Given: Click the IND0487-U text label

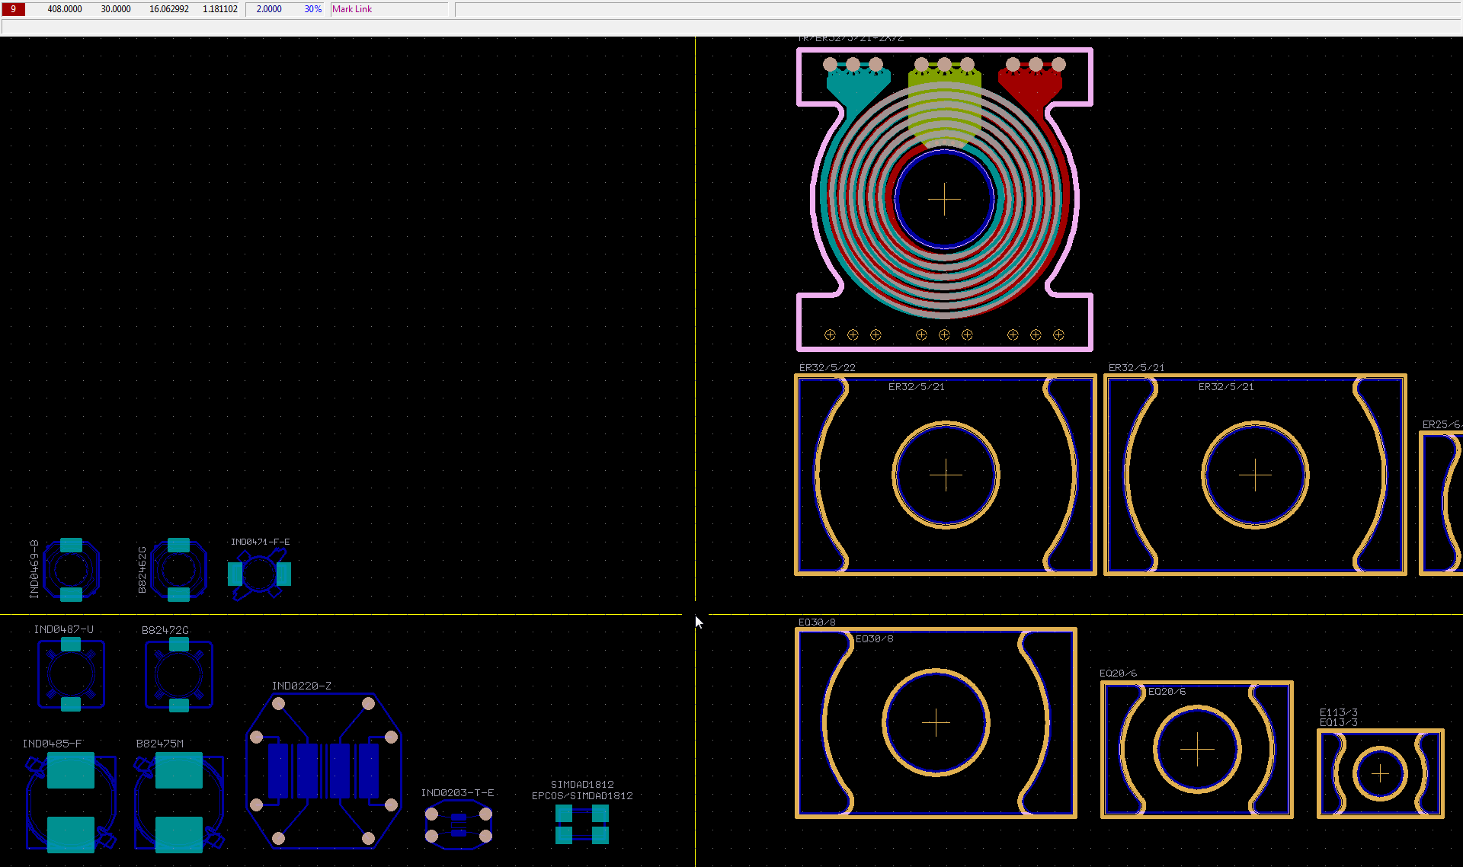Looking at the screenshot, I should [x=64, y=629].
